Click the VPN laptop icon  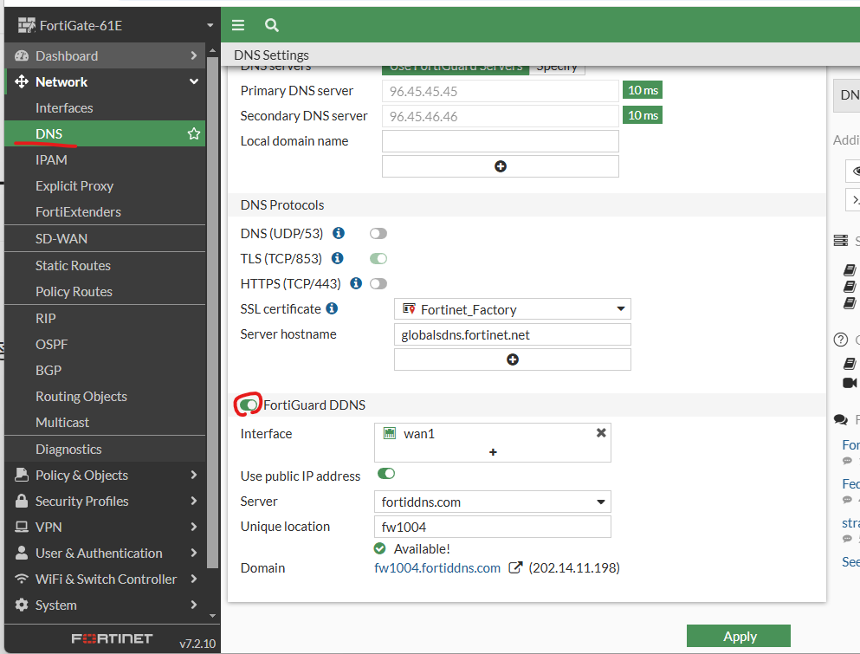[x=22, y=527]
